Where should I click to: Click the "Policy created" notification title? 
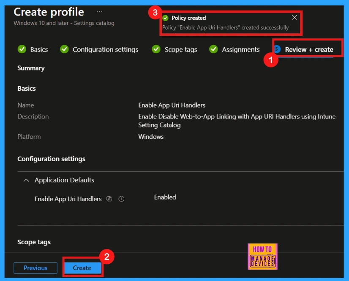[x=189, y=18]
